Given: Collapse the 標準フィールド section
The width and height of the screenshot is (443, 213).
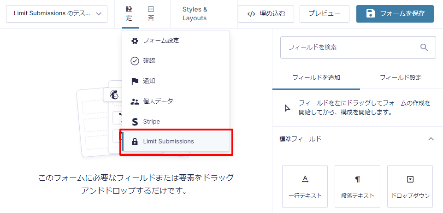Looking at the screenshot, I should [431, 139].
